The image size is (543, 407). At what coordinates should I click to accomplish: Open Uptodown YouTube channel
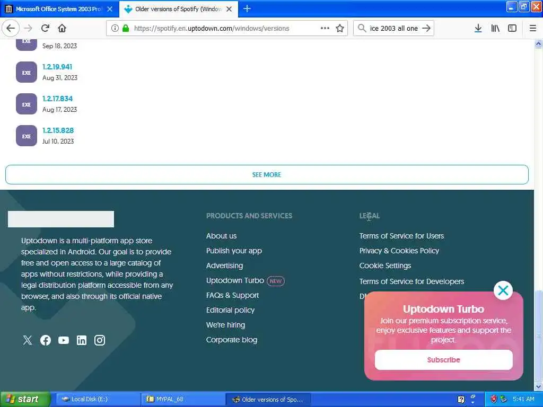click(64, 340)
